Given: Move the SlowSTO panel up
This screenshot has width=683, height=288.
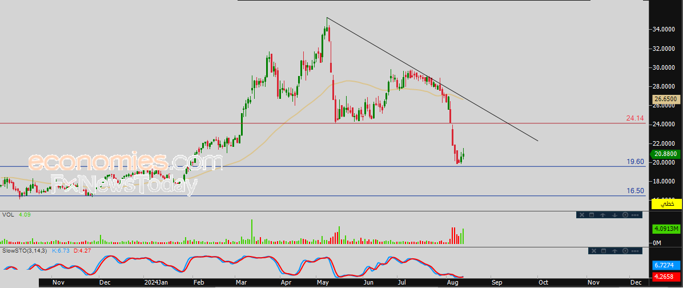Looking at the screenshot, I should (614, 251).
